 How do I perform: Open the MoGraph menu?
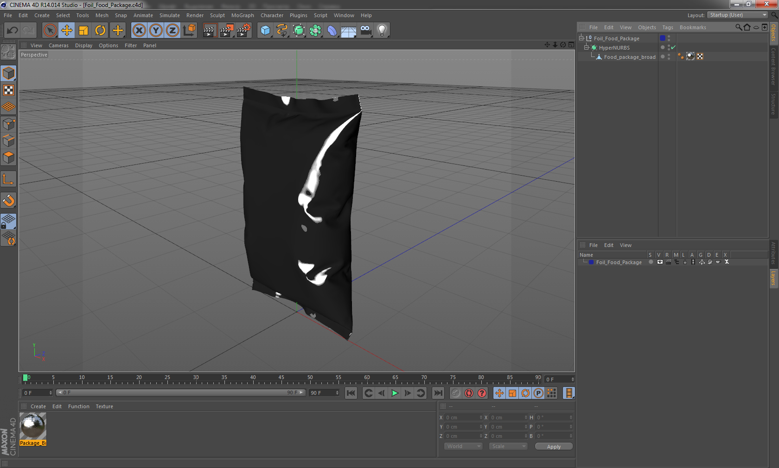click(243, 15)
